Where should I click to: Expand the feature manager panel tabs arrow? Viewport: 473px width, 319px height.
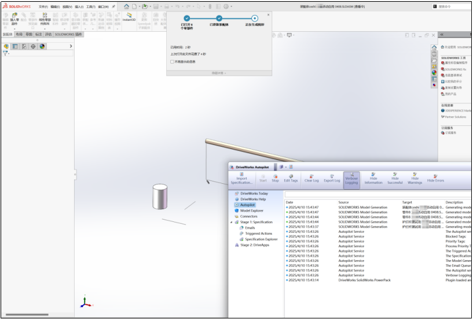point(71,46)
